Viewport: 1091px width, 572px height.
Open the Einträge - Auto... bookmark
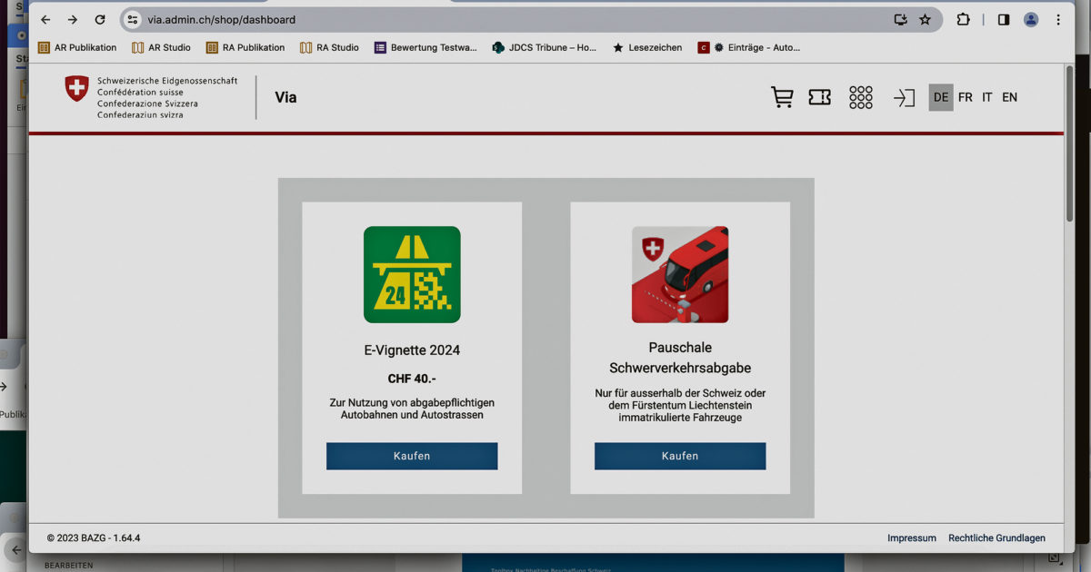point(749,47)
